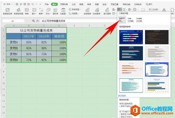Image resolution: width=175 pixels, height=118 pixels.
Task: Click the 2017年 header cell
Action: pyautogui.click(x=29, y=36)
